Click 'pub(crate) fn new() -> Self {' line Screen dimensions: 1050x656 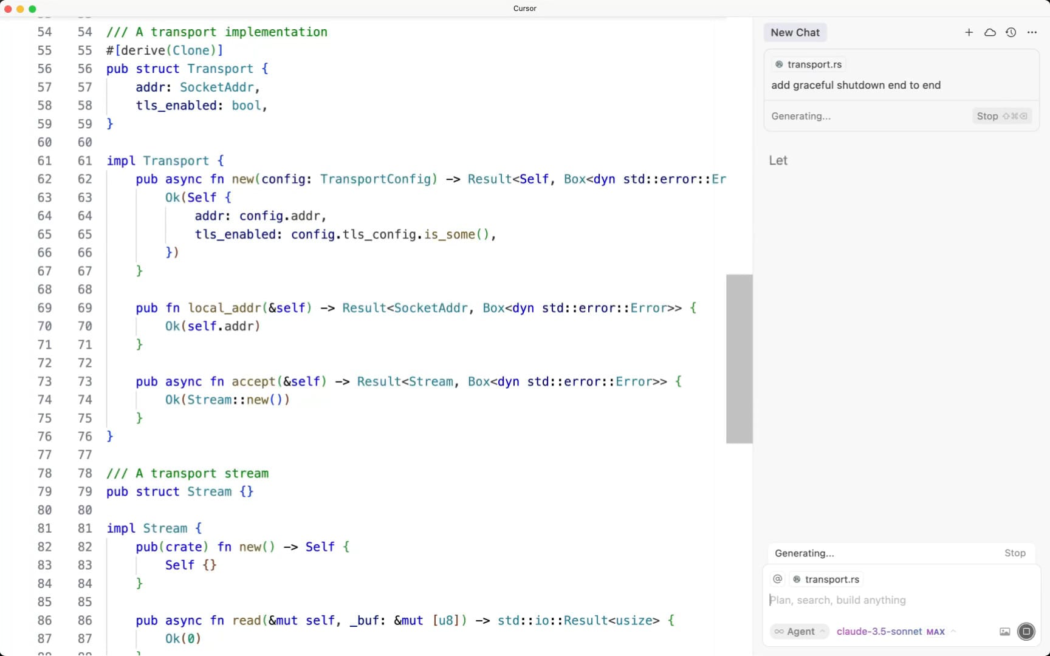click(x=242, y=547)
